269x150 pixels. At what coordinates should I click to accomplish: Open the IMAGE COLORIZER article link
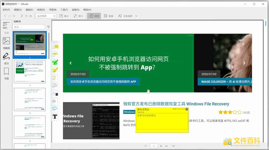click(x=225, y=82)
